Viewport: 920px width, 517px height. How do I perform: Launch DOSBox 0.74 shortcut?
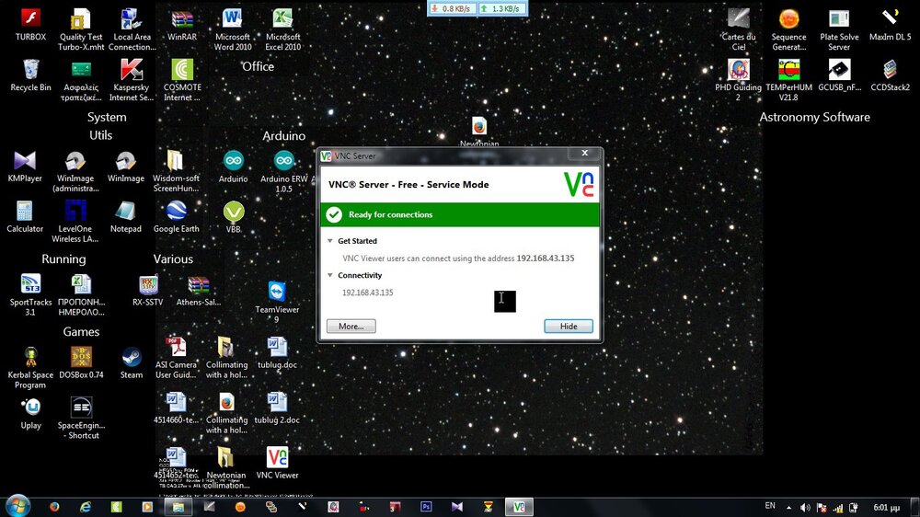click(81, 358)
